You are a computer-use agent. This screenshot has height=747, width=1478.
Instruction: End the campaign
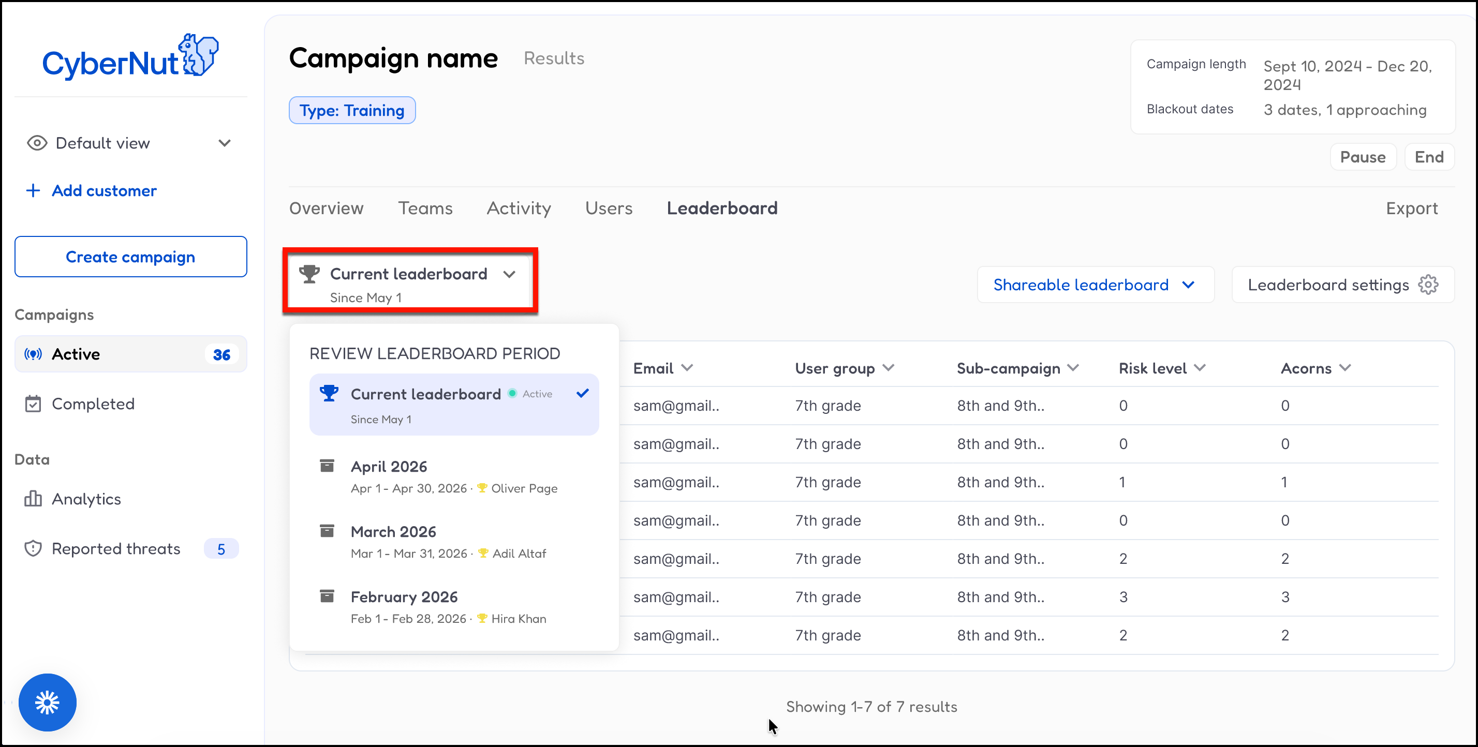coord(1429,157)
